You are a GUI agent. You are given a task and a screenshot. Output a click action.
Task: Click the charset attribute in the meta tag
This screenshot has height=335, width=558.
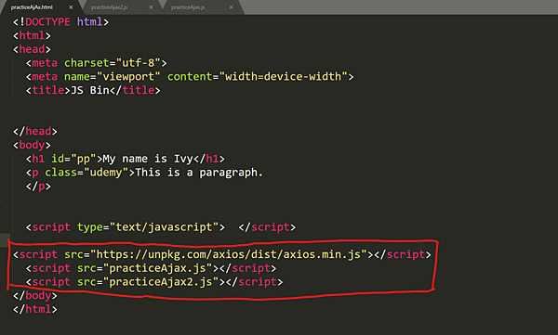coord(86,63)
